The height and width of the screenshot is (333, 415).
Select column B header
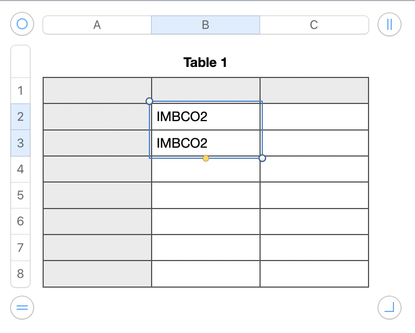point(205,25)
